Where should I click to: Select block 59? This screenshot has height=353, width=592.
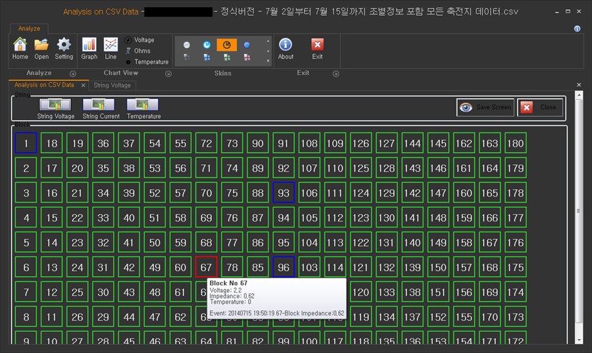pos(180,243)
